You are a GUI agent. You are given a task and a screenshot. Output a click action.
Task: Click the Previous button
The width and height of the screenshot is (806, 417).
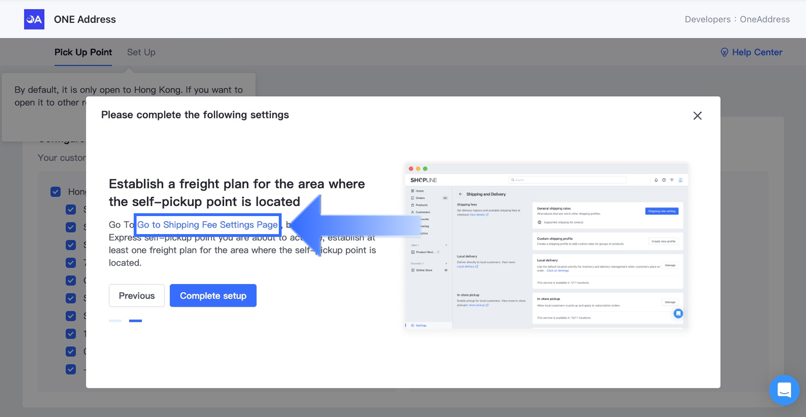(x=137, y=296)
